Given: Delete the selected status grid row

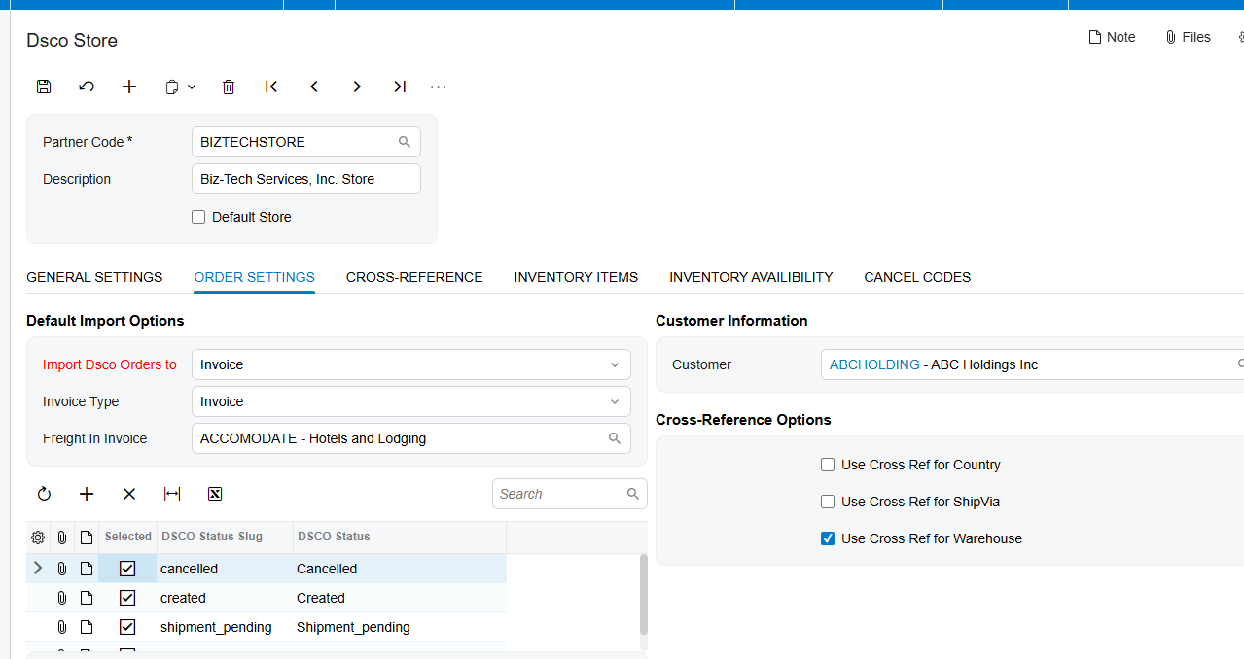Looking at the screenshot, I should coord(129,494).
